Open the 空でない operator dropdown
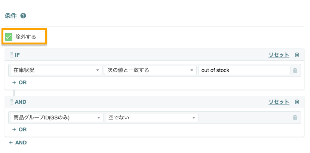This screenshot has height=153, width=310. [x=152, y=118]
